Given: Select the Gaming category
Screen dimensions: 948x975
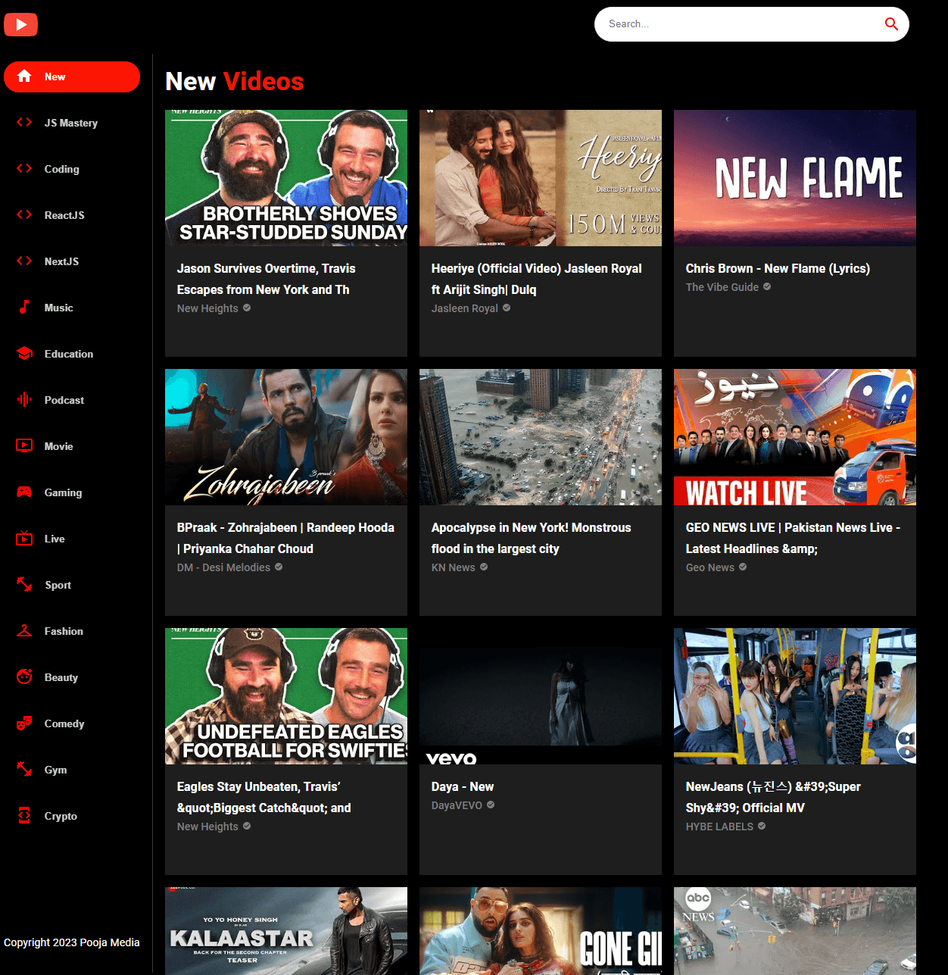Looking at the screenshot, I should 72,492.
